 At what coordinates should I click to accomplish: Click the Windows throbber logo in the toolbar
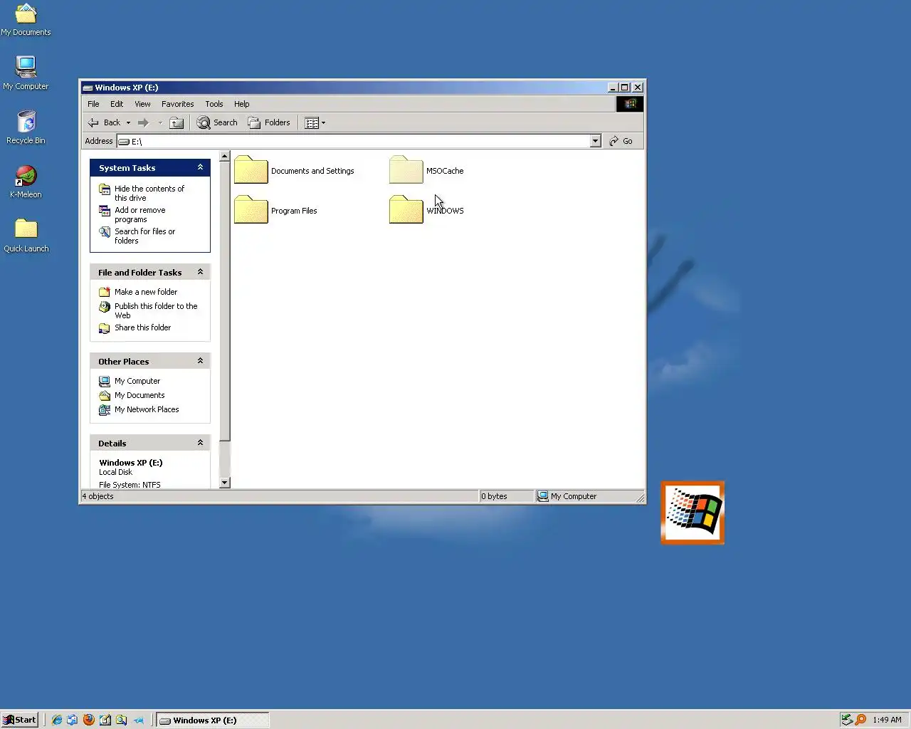point(630,104)
